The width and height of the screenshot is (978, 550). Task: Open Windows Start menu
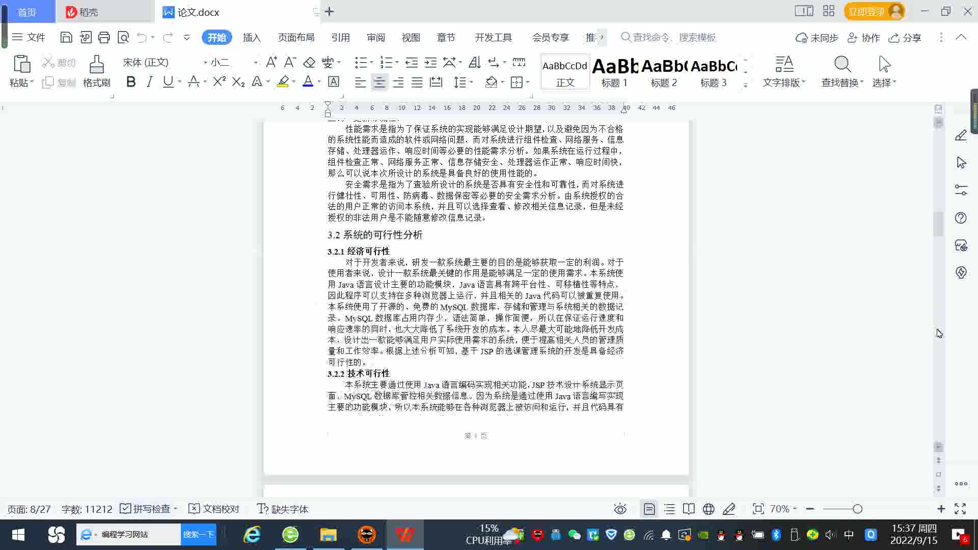point(18,534)
